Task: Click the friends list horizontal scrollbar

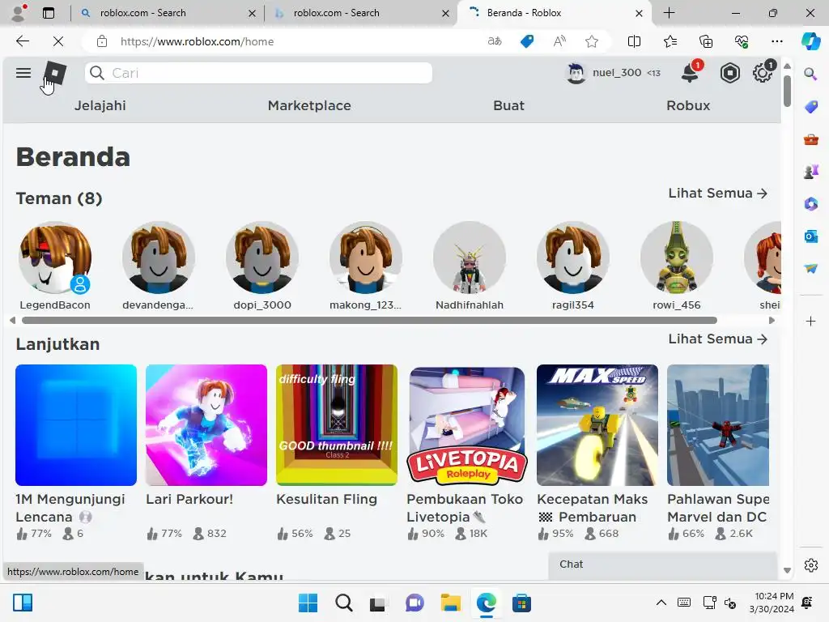Action: (x=369, y=321)
